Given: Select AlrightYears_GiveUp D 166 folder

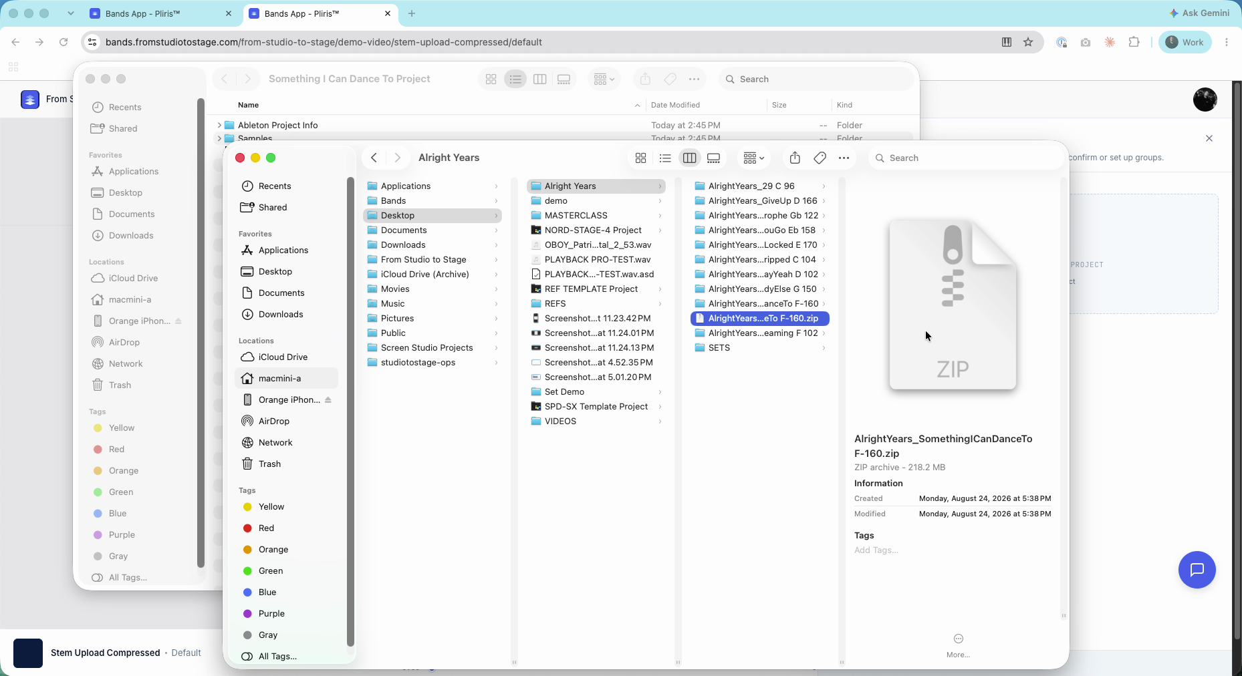Looking at the screenshot, I should [760, 200].
